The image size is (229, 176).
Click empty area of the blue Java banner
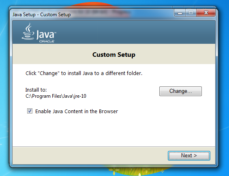[131, 32]
